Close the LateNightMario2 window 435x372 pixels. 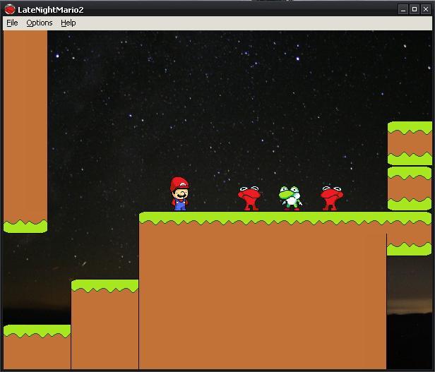pos(426,9)
